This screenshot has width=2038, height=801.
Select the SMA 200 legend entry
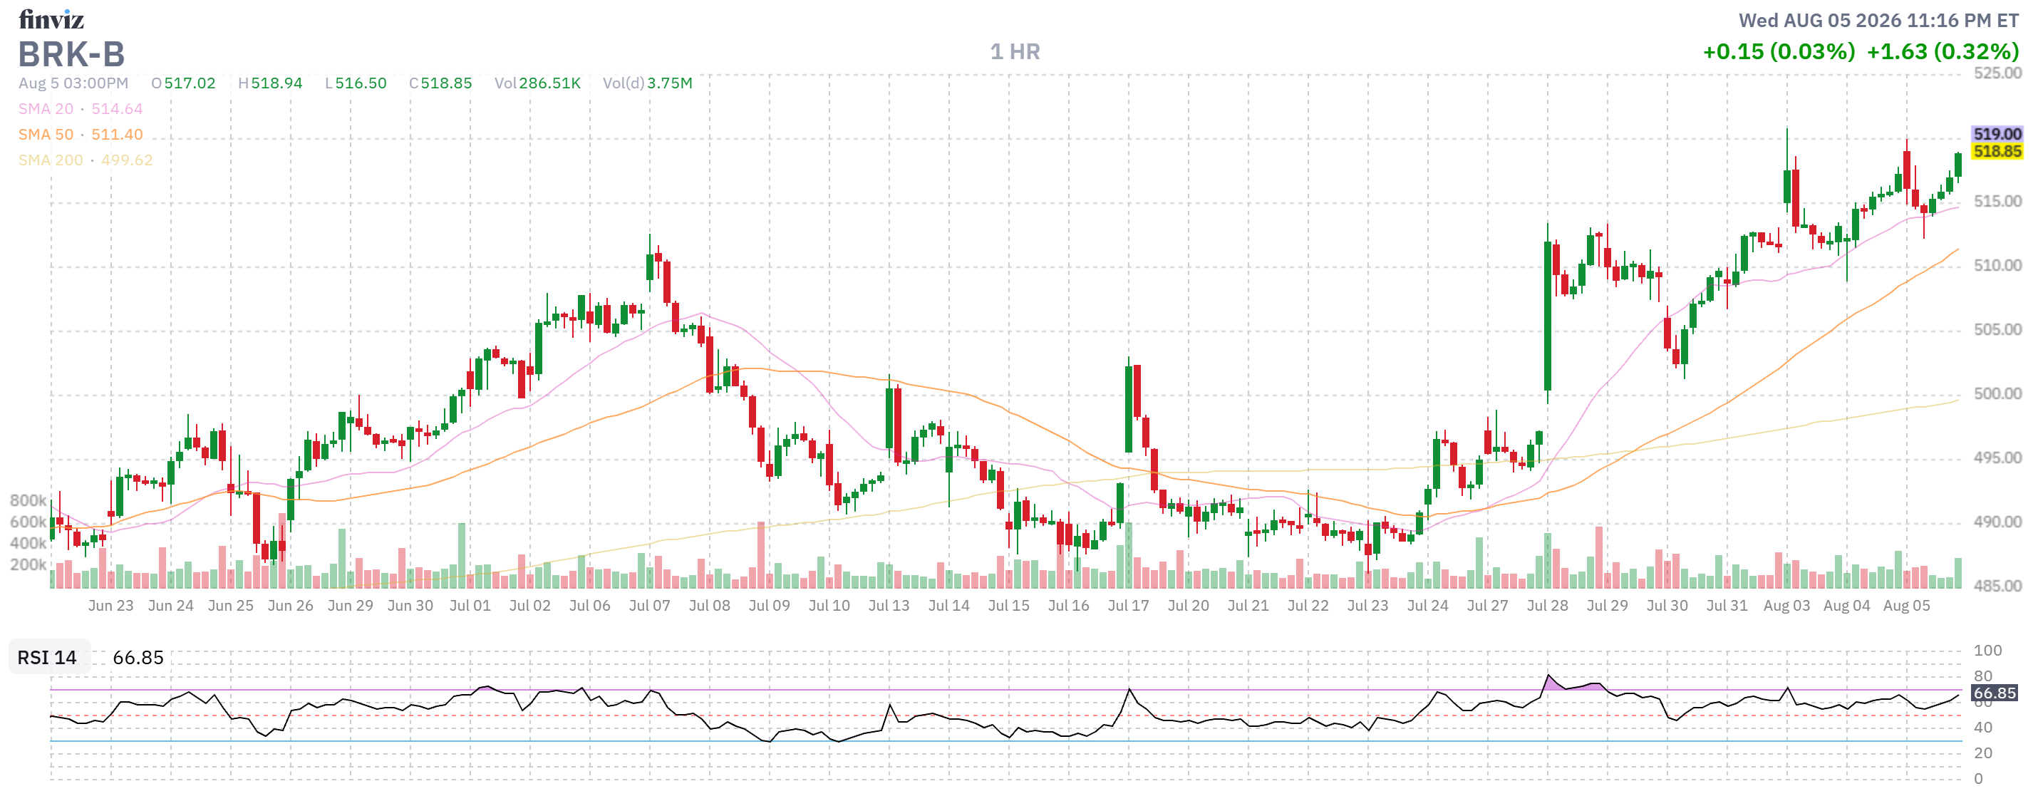(x=86, y=160)
